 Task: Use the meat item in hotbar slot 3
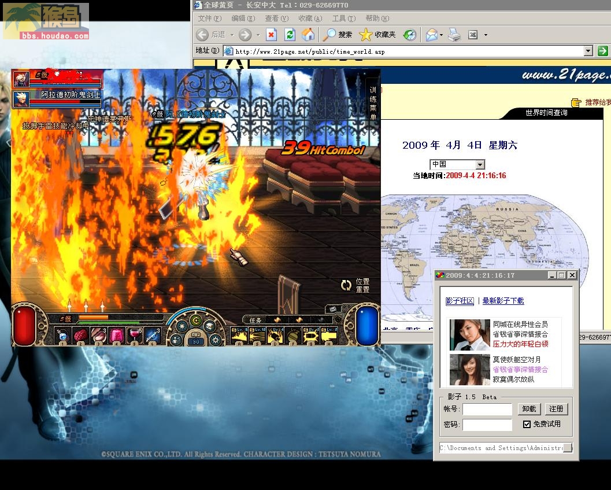coord(99,336)
